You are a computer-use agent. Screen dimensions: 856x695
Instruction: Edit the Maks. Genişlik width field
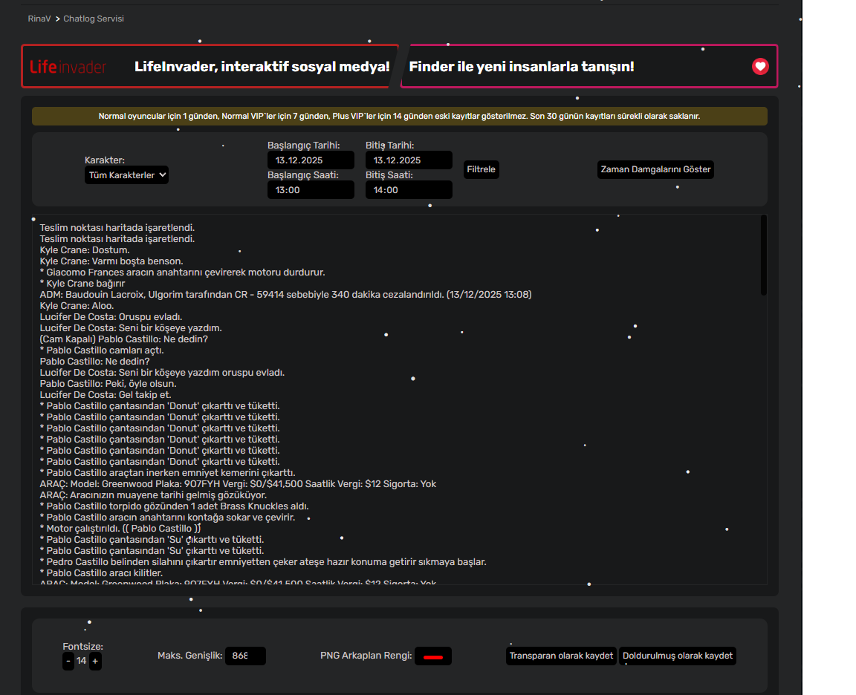pyautogui.click(x=245, y=656)
